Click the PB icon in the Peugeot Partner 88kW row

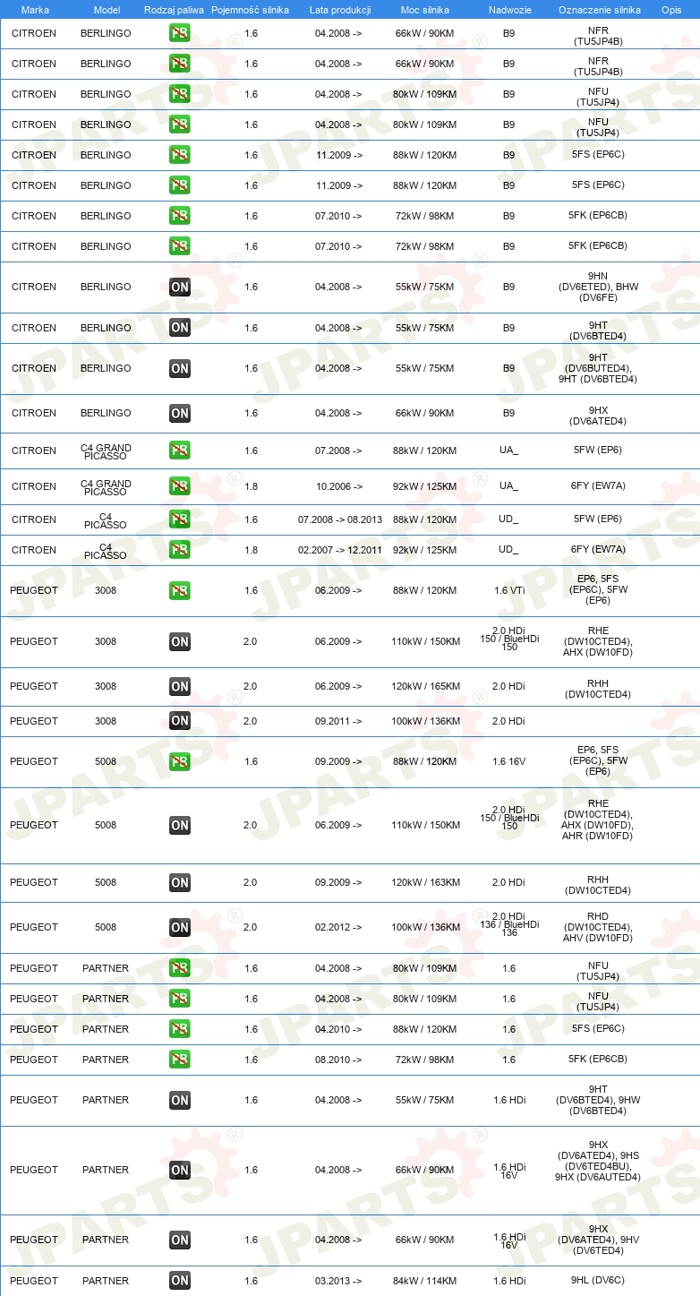pyautogui.click(x=180, y=1029)
